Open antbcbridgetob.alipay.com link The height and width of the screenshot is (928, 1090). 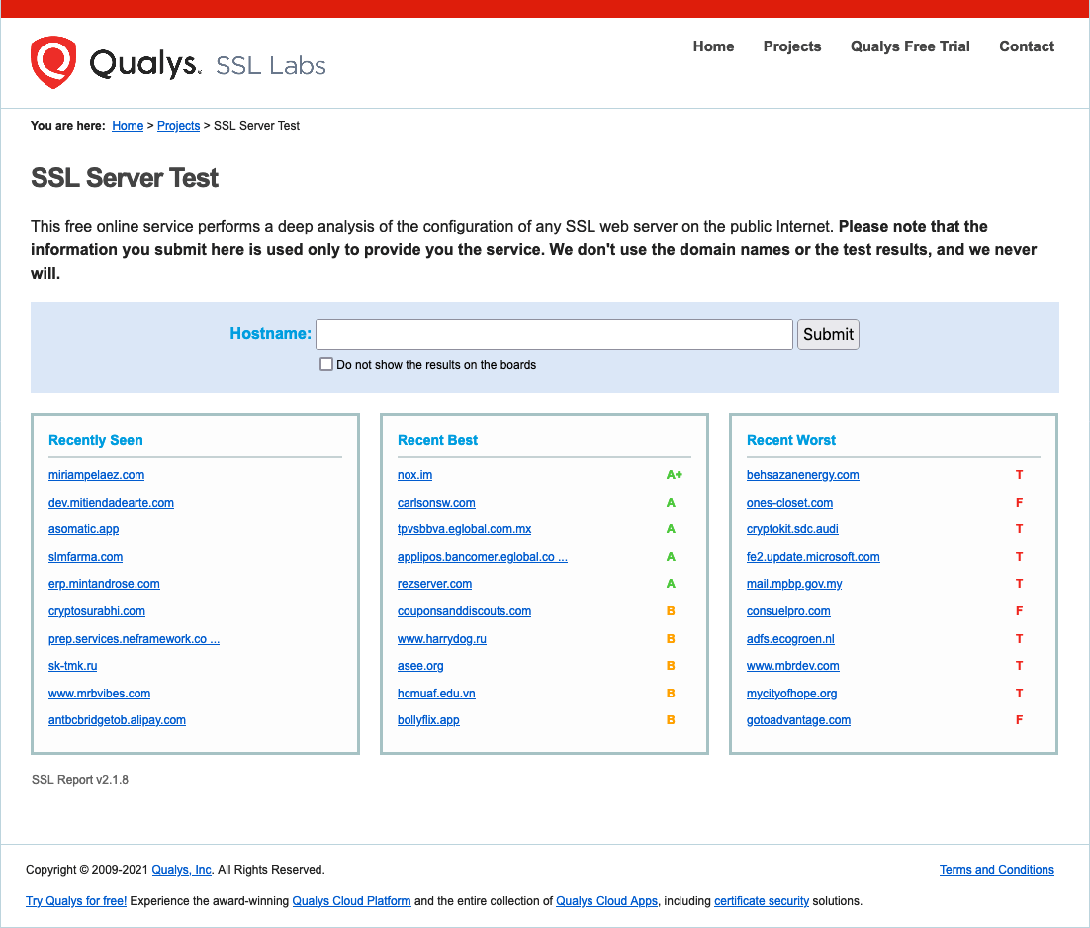point(117,720)
